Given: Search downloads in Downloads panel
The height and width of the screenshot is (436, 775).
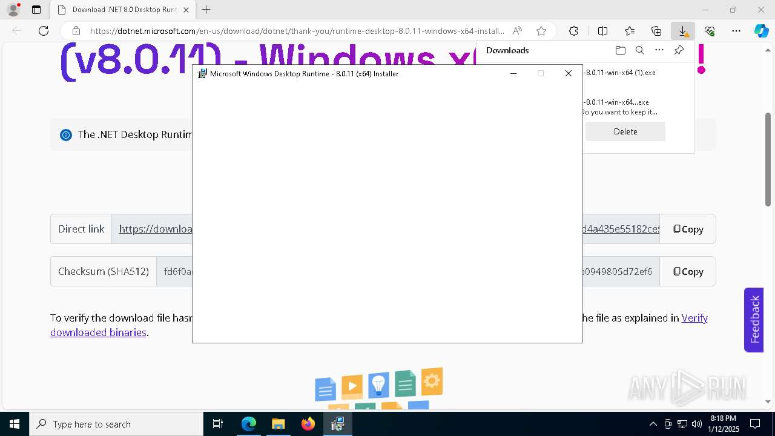Looking at the screenshot, I should pyautogui.click(x=639, y=50).
